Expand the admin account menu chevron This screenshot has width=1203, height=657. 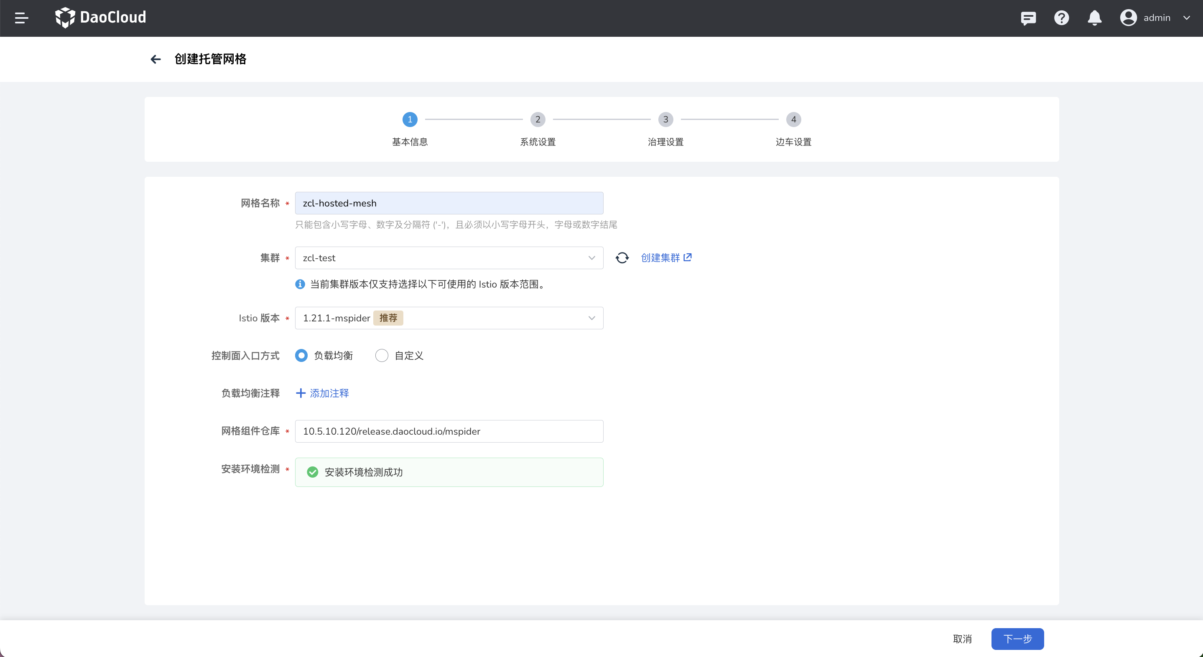1186,18
